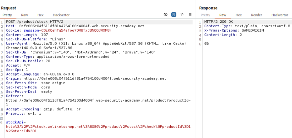Open the Response Render tab
Viewport: 292px width, 138px height.
256,15
